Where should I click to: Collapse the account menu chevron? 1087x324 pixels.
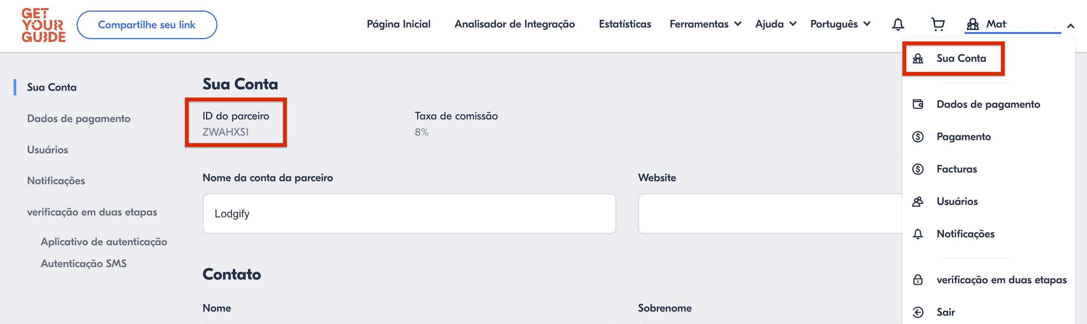(x=1071, y=26)
